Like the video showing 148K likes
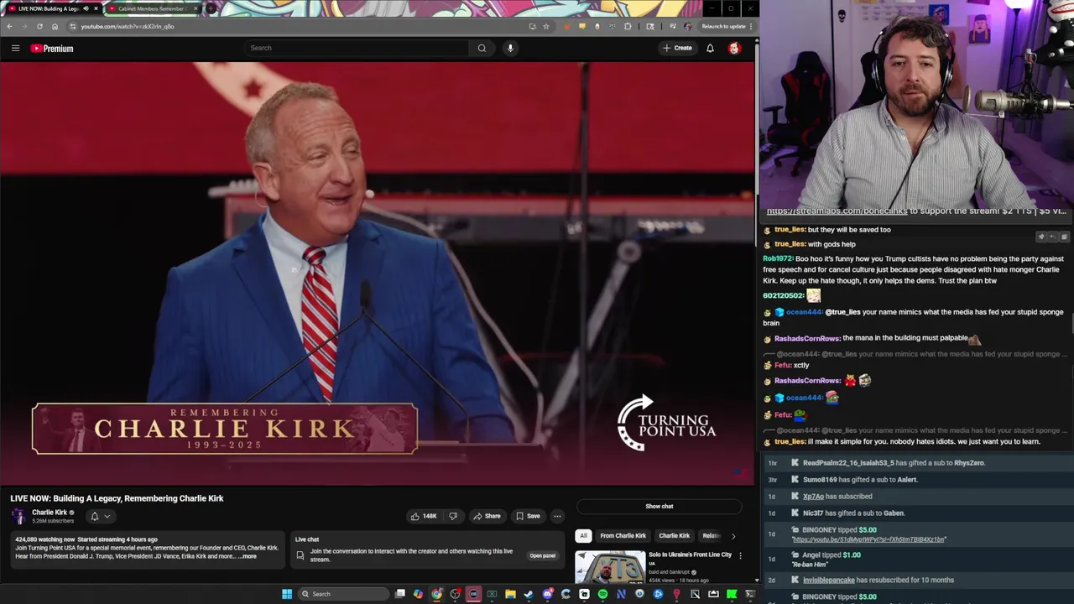 click(x=424, y=516)
